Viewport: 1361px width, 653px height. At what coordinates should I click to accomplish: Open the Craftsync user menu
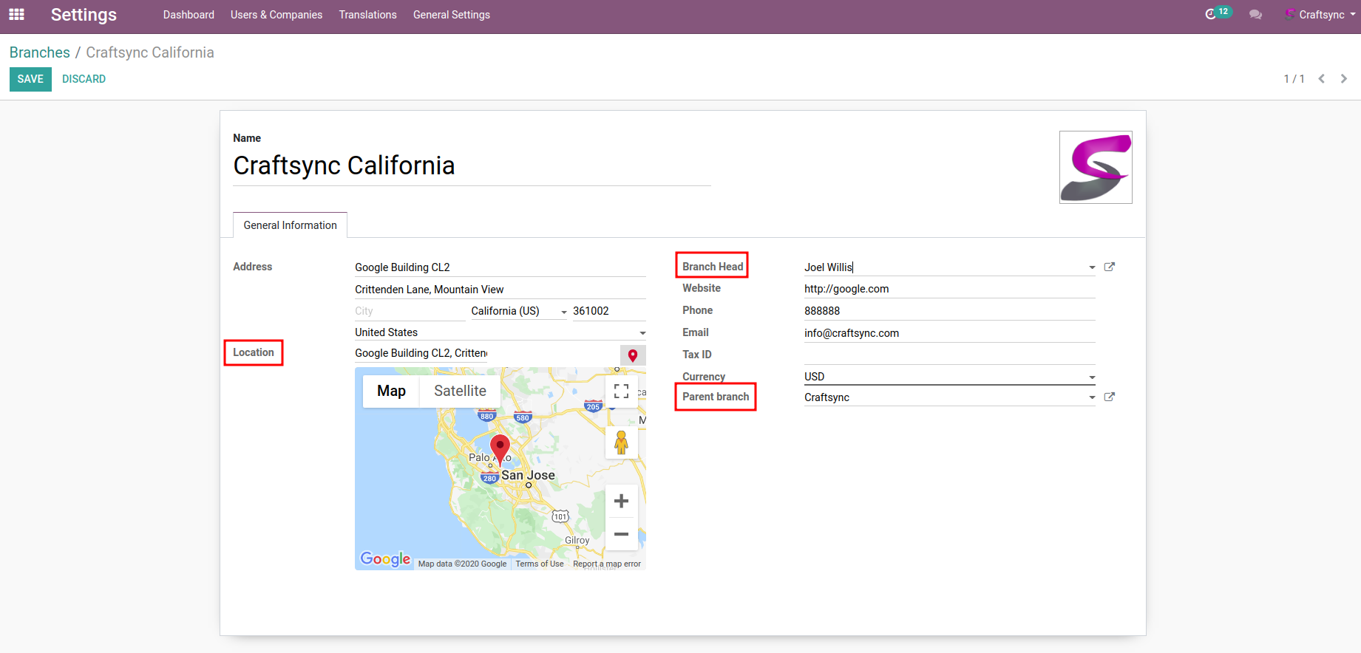tap(1321, 15)
